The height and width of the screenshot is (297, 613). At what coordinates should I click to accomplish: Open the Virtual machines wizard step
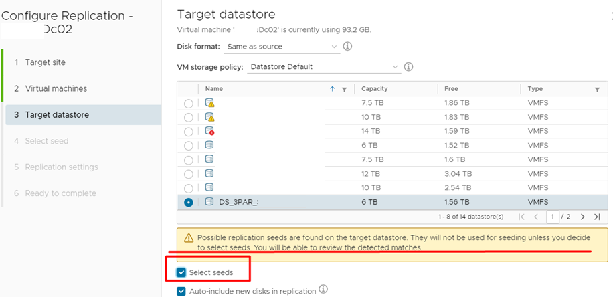pyautogui.click(x=56, y=88)
